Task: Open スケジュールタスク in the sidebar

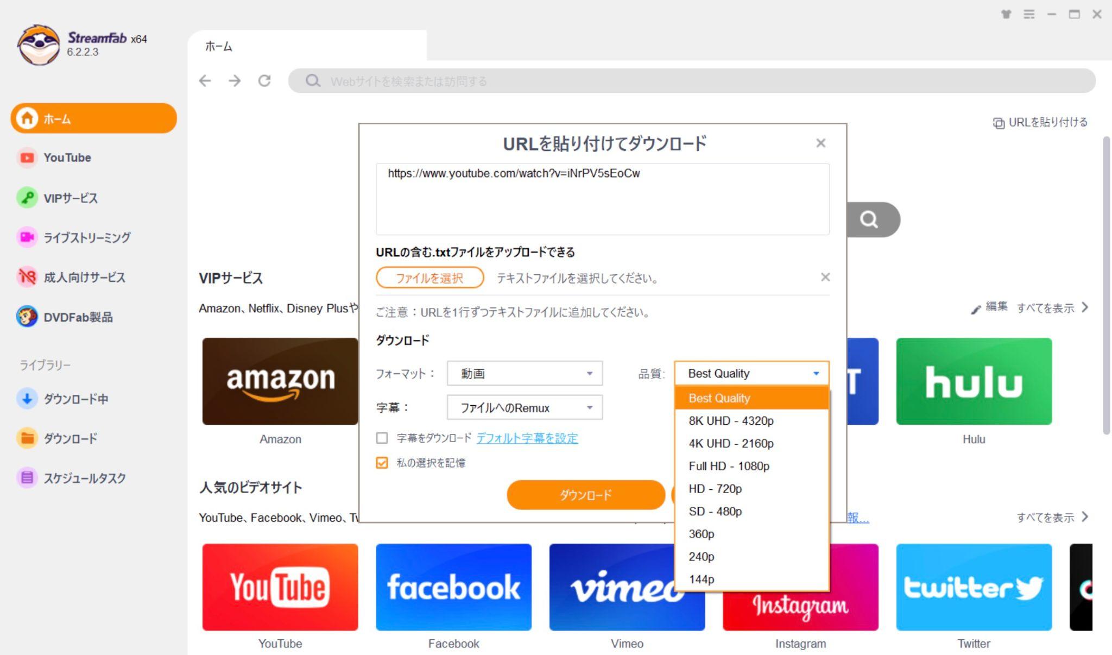Action: point(71,478)
